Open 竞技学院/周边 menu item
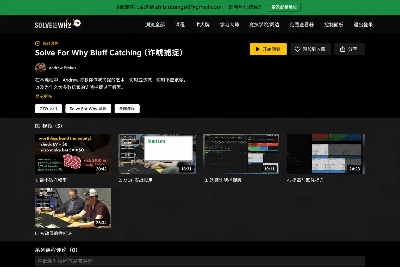 (x=264, y=25)
